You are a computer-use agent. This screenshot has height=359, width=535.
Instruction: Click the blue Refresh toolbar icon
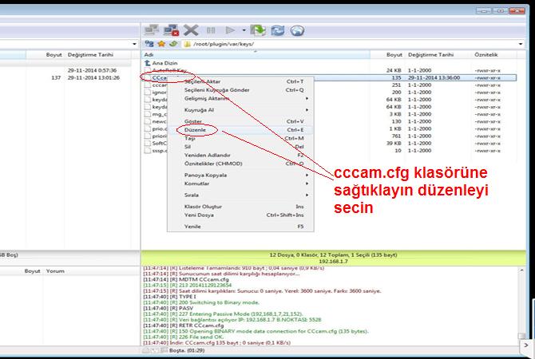pos(278,30)
